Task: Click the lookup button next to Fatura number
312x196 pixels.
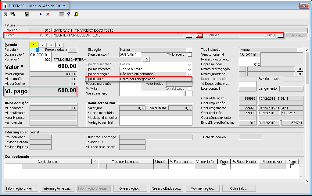Action: point(280,35)
